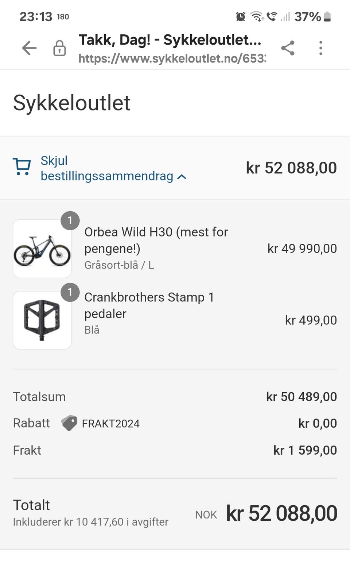Collapse the order summary chevron
Viewport: 350px width, 563px height.
182,177
